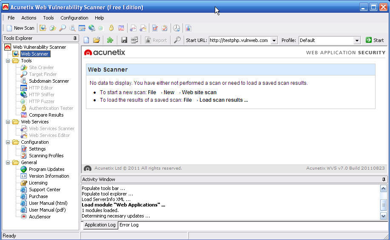Select Program Updates in the tree
390x240 pixels.
pos(46,169)
